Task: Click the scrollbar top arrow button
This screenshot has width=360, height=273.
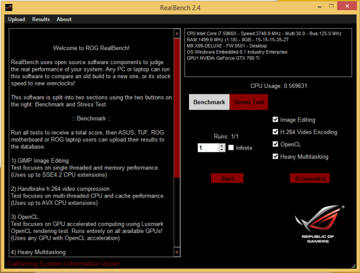Action: click(x=177, y=33)
